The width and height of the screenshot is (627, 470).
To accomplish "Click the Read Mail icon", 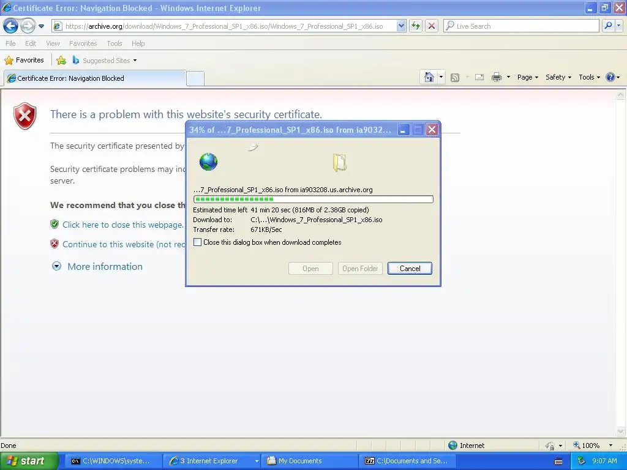I will tap(479, 77).
